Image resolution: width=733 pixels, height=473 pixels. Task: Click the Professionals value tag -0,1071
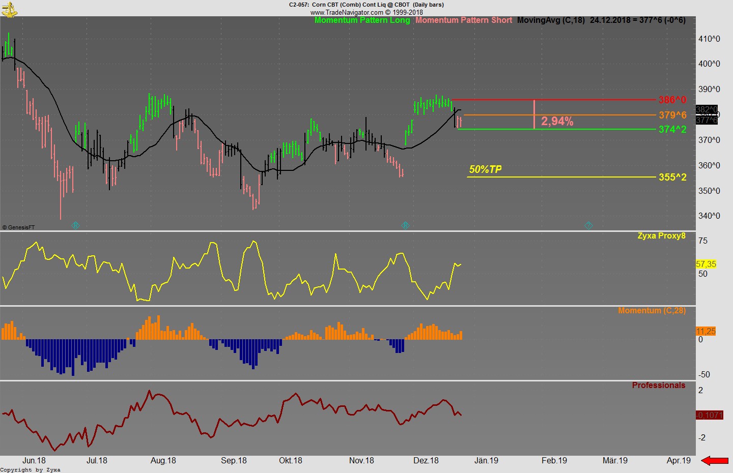710,416
